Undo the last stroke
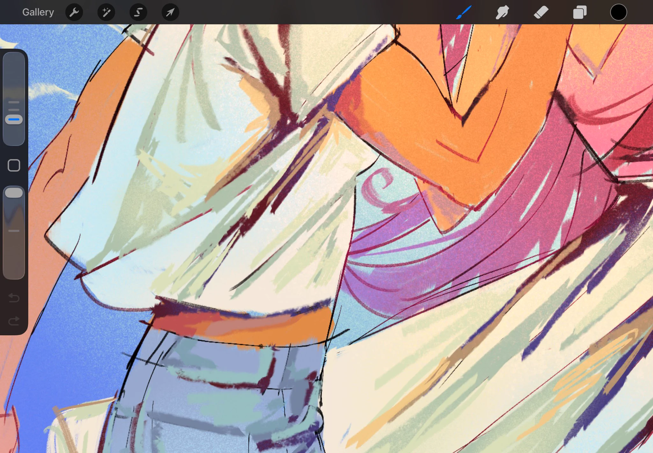The image size is (653, 453). pyautogui.click(x=14, y=298)
